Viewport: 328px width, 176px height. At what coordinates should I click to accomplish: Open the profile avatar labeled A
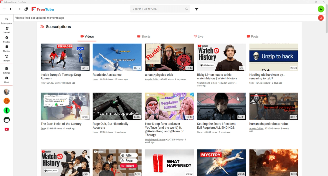pyautogui.click(x=321, y=9)
